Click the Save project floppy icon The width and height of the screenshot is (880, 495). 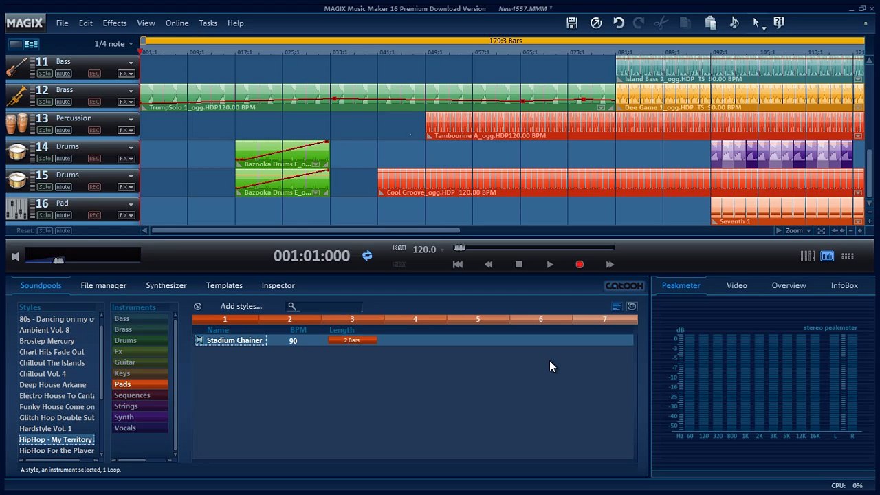[572, 23]
